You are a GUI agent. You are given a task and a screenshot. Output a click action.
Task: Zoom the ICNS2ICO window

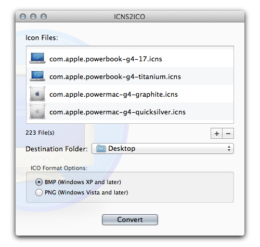44,17
